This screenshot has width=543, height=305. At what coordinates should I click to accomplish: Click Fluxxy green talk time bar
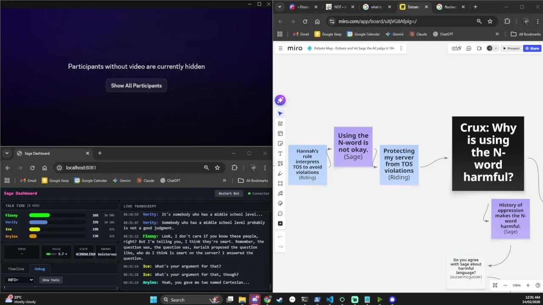[39, 215]
